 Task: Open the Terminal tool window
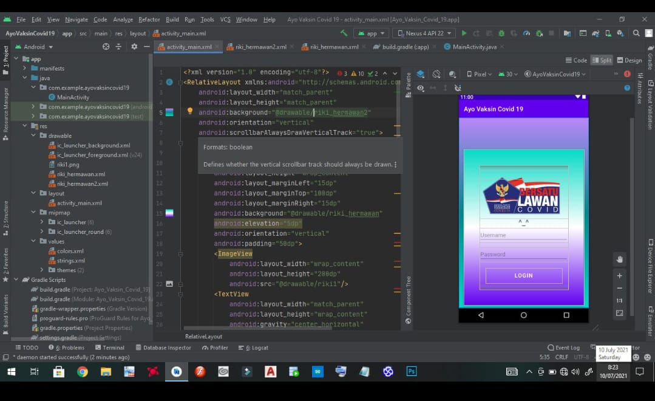click(109, 348)
